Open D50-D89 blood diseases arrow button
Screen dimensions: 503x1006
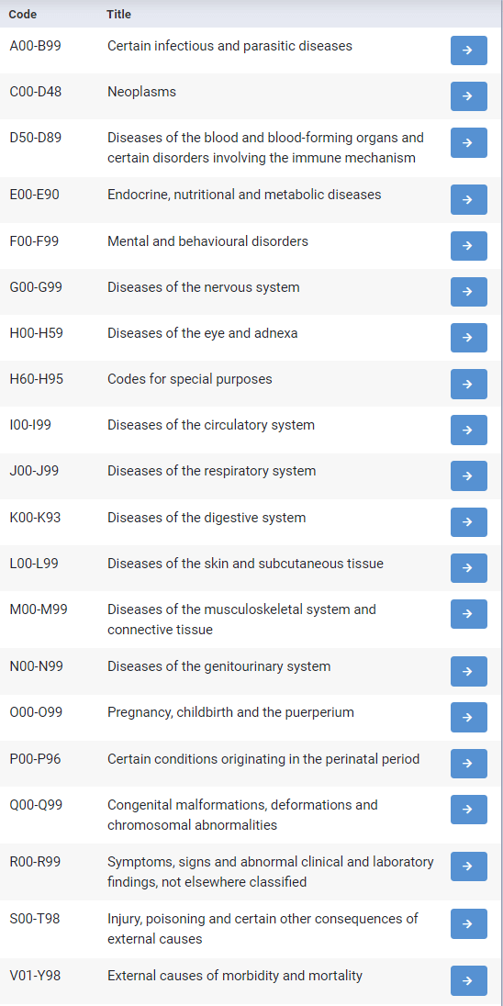(468, 142)
